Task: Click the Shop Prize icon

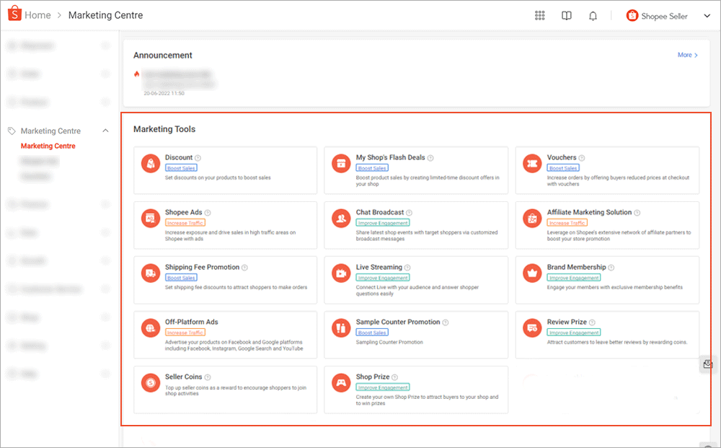Action: click(340, 383)
